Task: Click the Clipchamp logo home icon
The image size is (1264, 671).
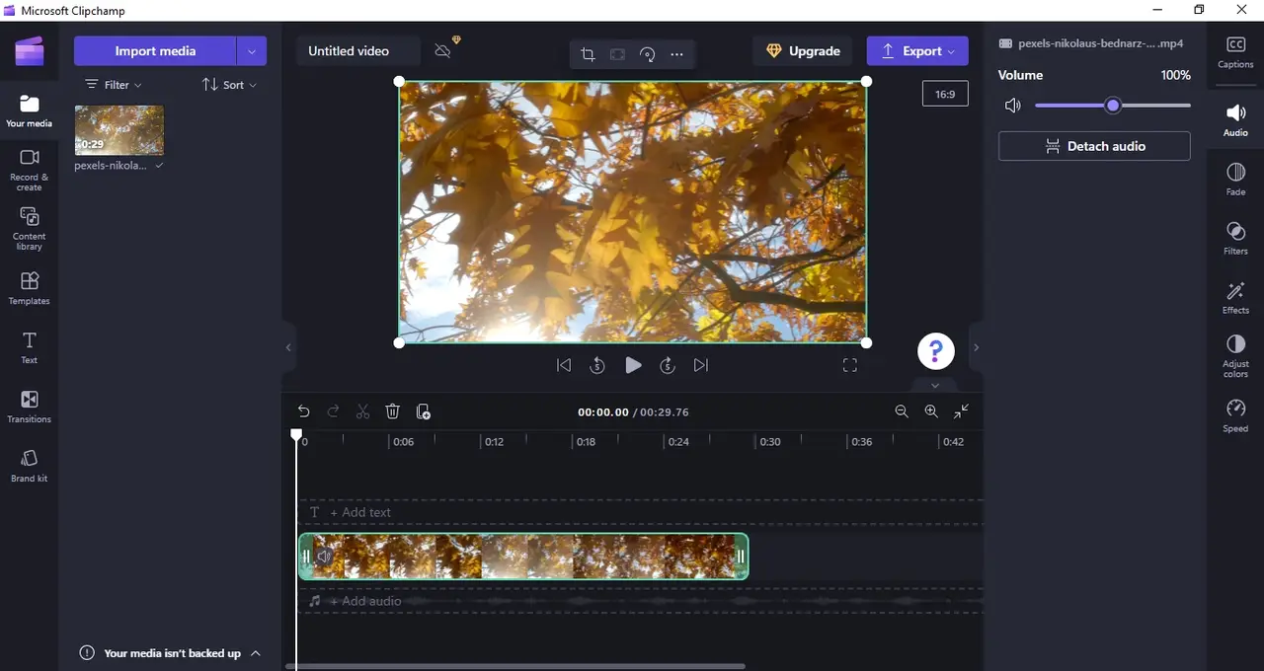Action: (29, 51)
